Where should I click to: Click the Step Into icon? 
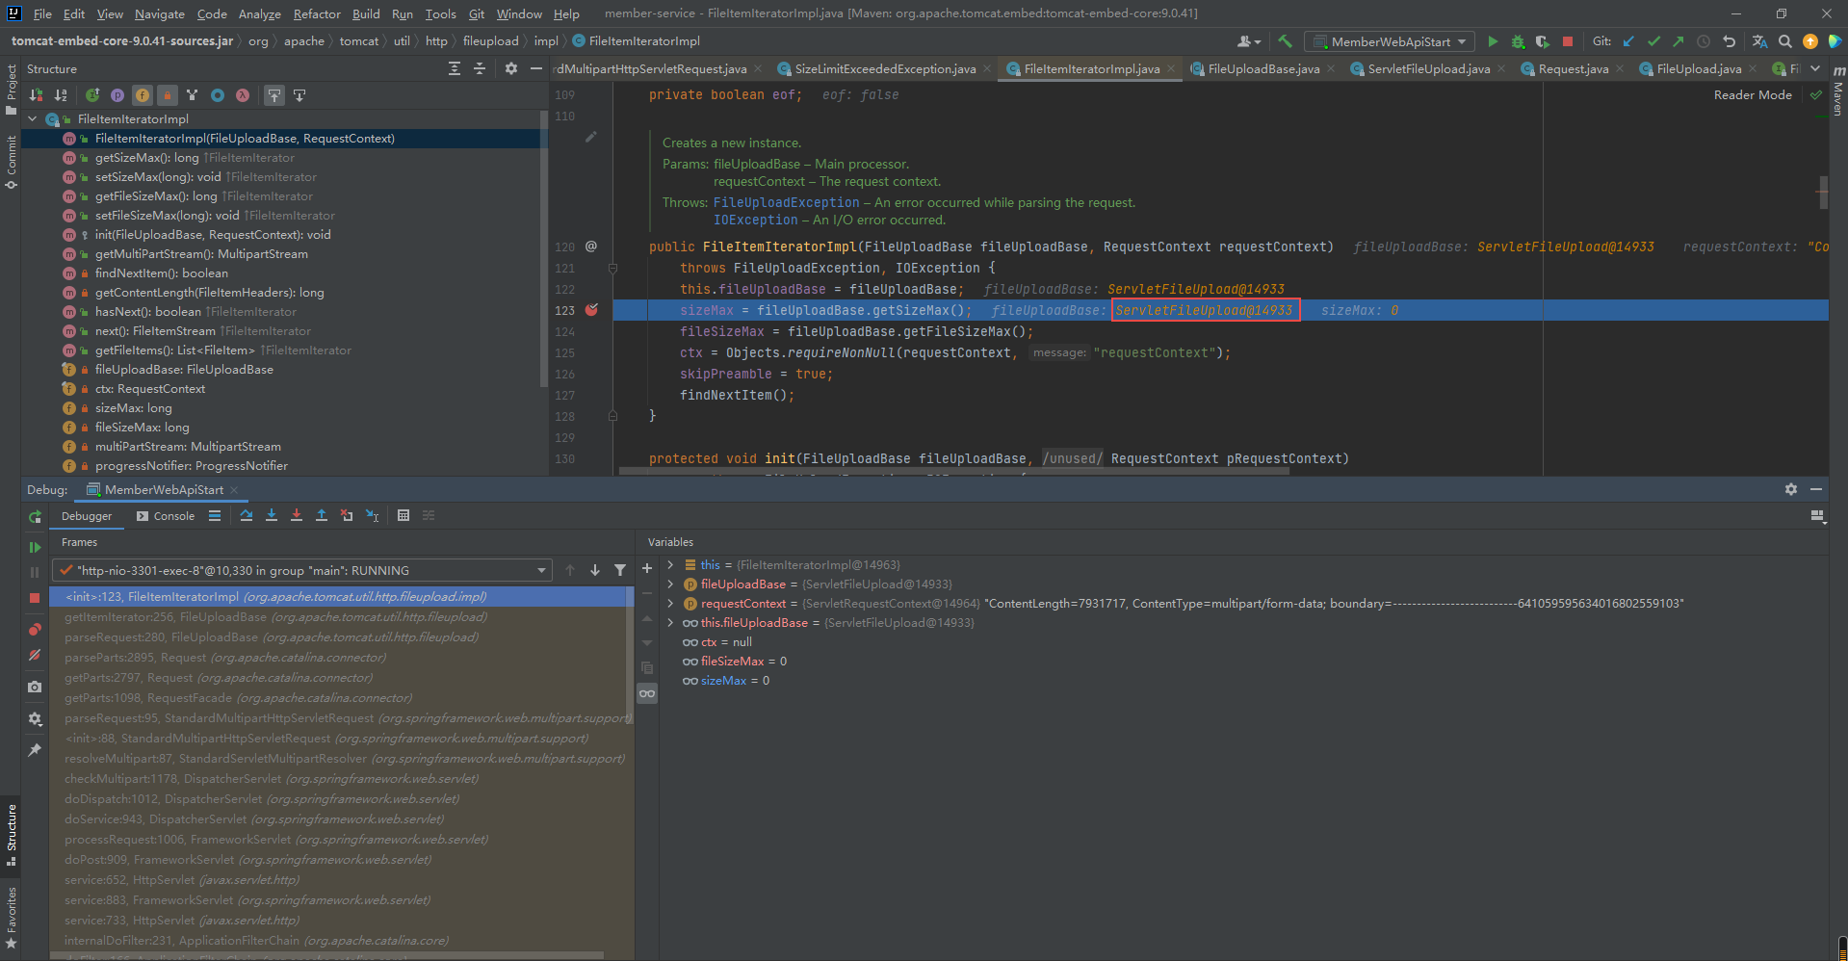272,516
